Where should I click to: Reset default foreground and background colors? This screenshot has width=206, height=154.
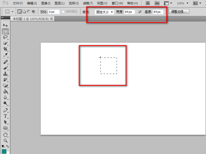[x=3, y=146]
